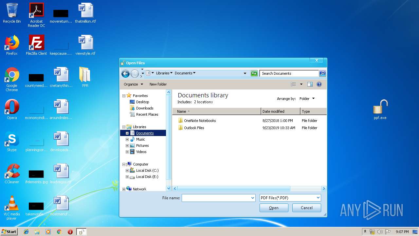Select Downloads under Favorites
The image size is (419, 236).
pos(145,108)
